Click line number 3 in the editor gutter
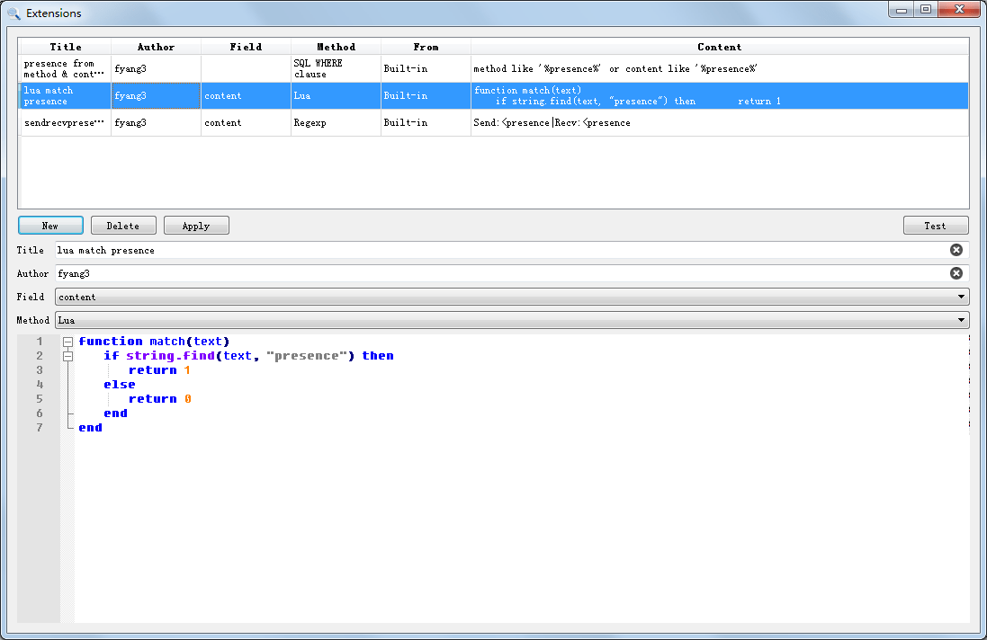The height and width of the screenshot is (640, 987). point(39,370)
